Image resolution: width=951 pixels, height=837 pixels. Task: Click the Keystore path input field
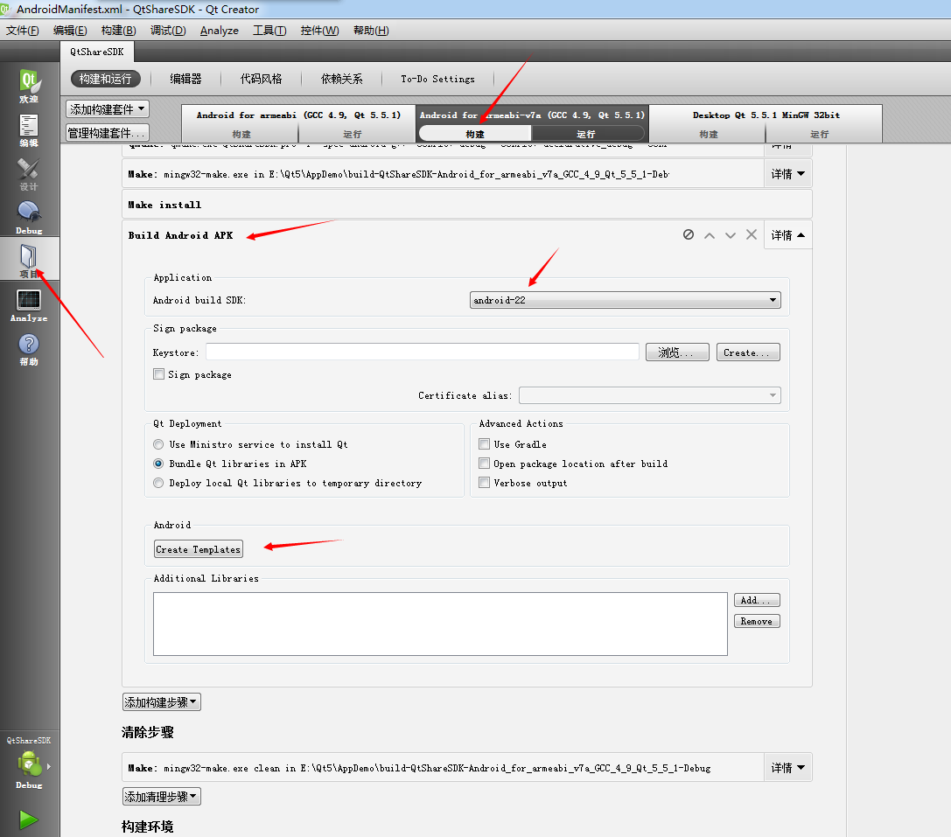point(422,352)
